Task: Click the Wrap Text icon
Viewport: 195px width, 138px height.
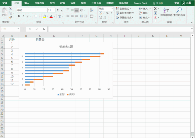Action: pos(92,10)
